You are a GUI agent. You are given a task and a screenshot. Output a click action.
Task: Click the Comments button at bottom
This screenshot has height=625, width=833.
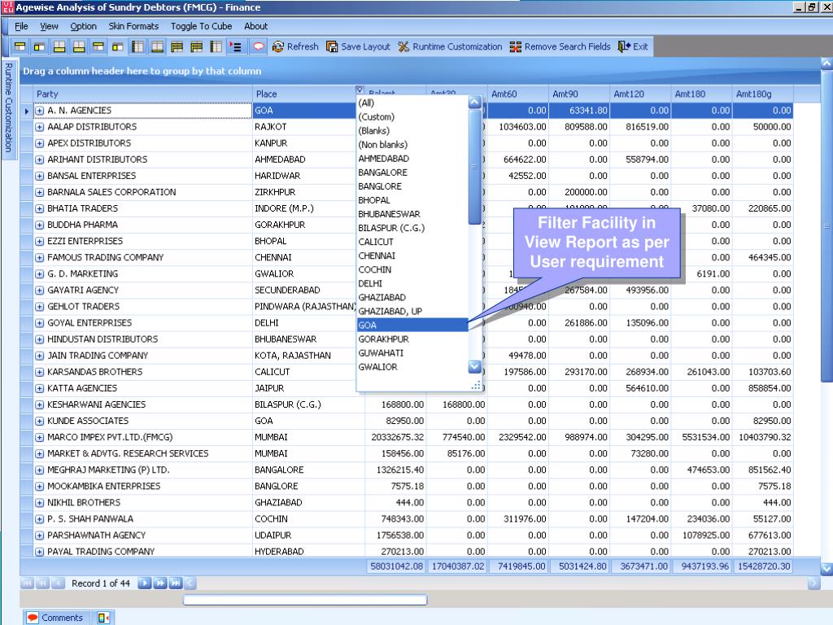pos(55,618)
